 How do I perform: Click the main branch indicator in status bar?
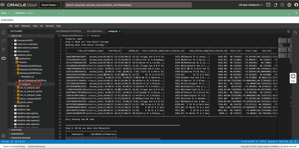[5, 142]
